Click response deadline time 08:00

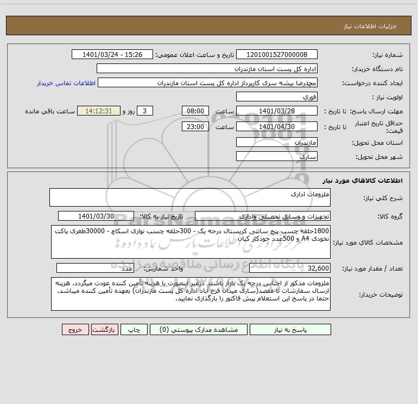click(195, 111)
